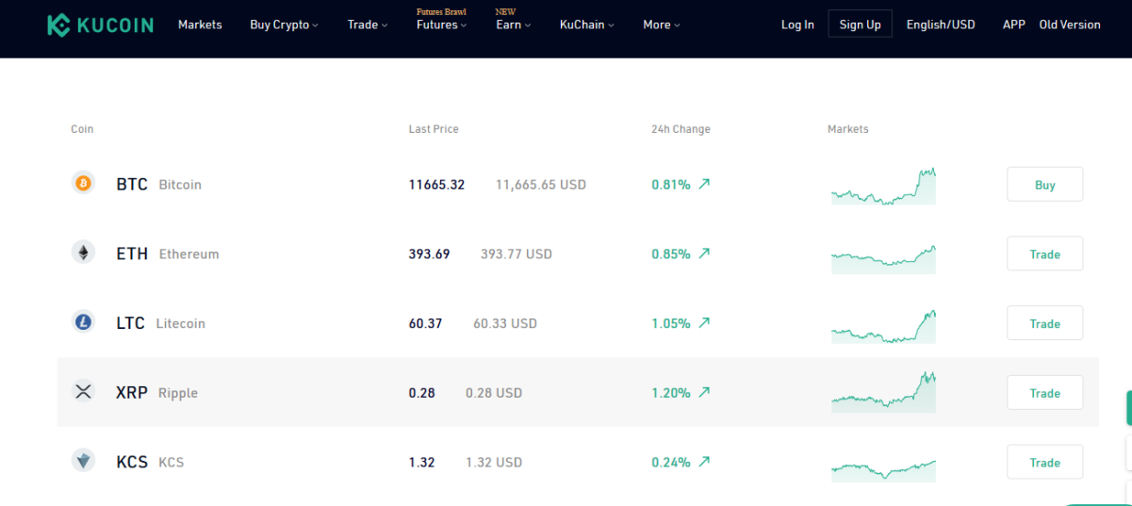Click the 24h Change column header

681,129
